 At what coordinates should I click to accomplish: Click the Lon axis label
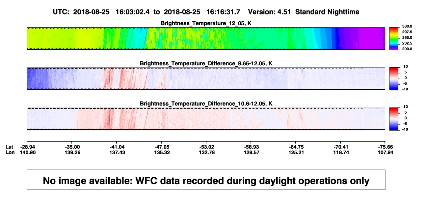pyautogui.click(x=10, y=152)
